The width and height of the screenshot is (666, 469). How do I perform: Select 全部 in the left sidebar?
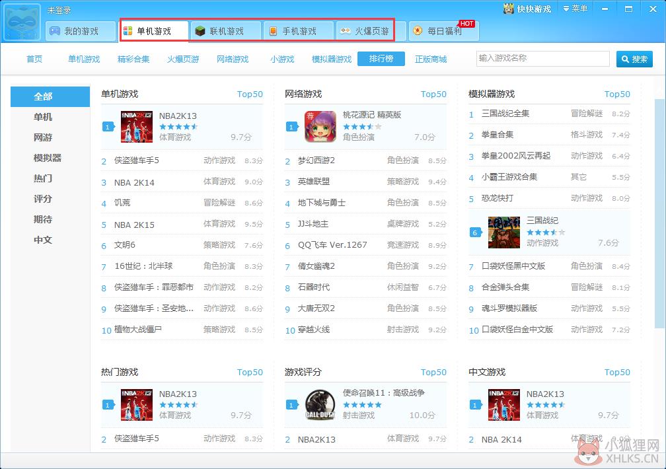[x=50, y=96]
